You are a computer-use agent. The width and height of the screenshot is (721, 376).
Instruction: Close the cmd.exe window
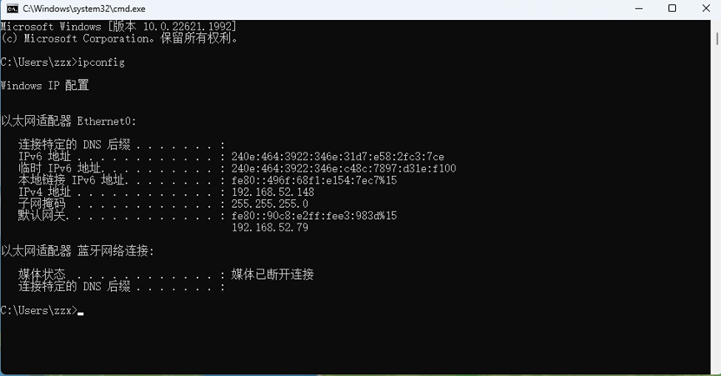(x=706, y=9)
